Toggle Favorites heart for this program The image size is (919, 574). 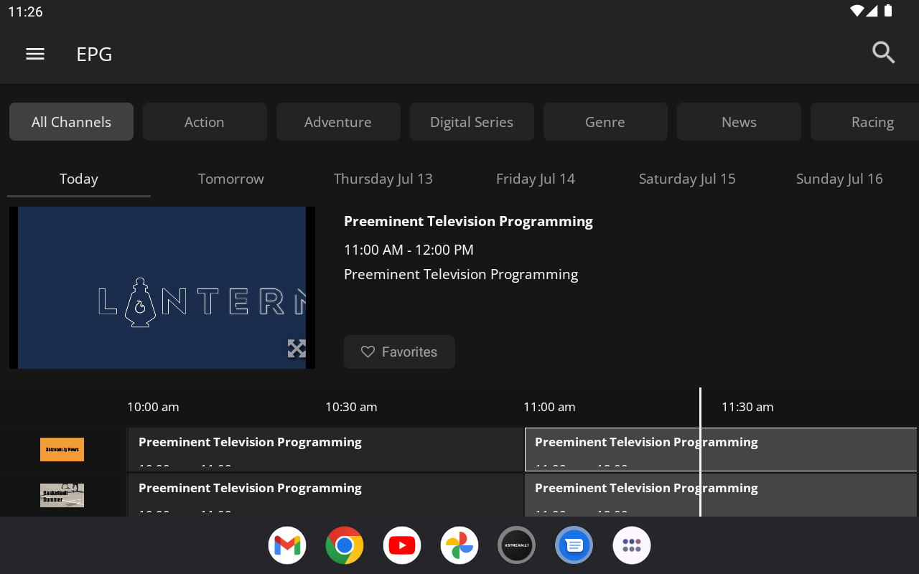(x=399, y=352)
